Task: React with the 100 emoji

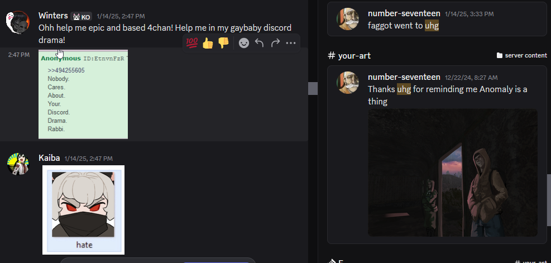Action: (x=192, y=43)
